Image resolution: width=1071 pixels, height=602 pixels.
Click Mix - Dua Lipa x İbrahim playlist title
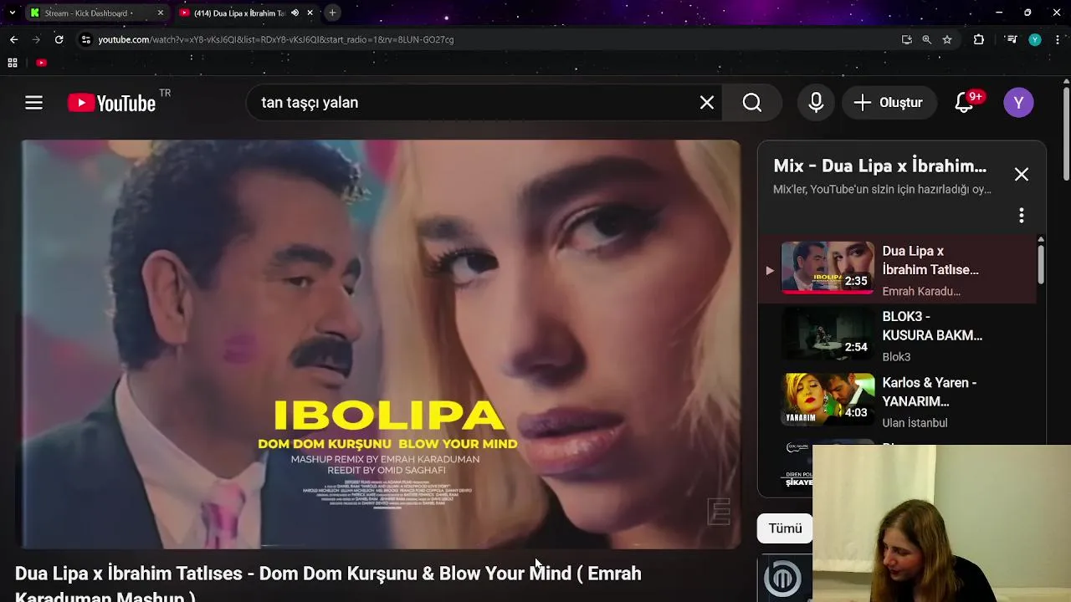click(x=879, y=166)
